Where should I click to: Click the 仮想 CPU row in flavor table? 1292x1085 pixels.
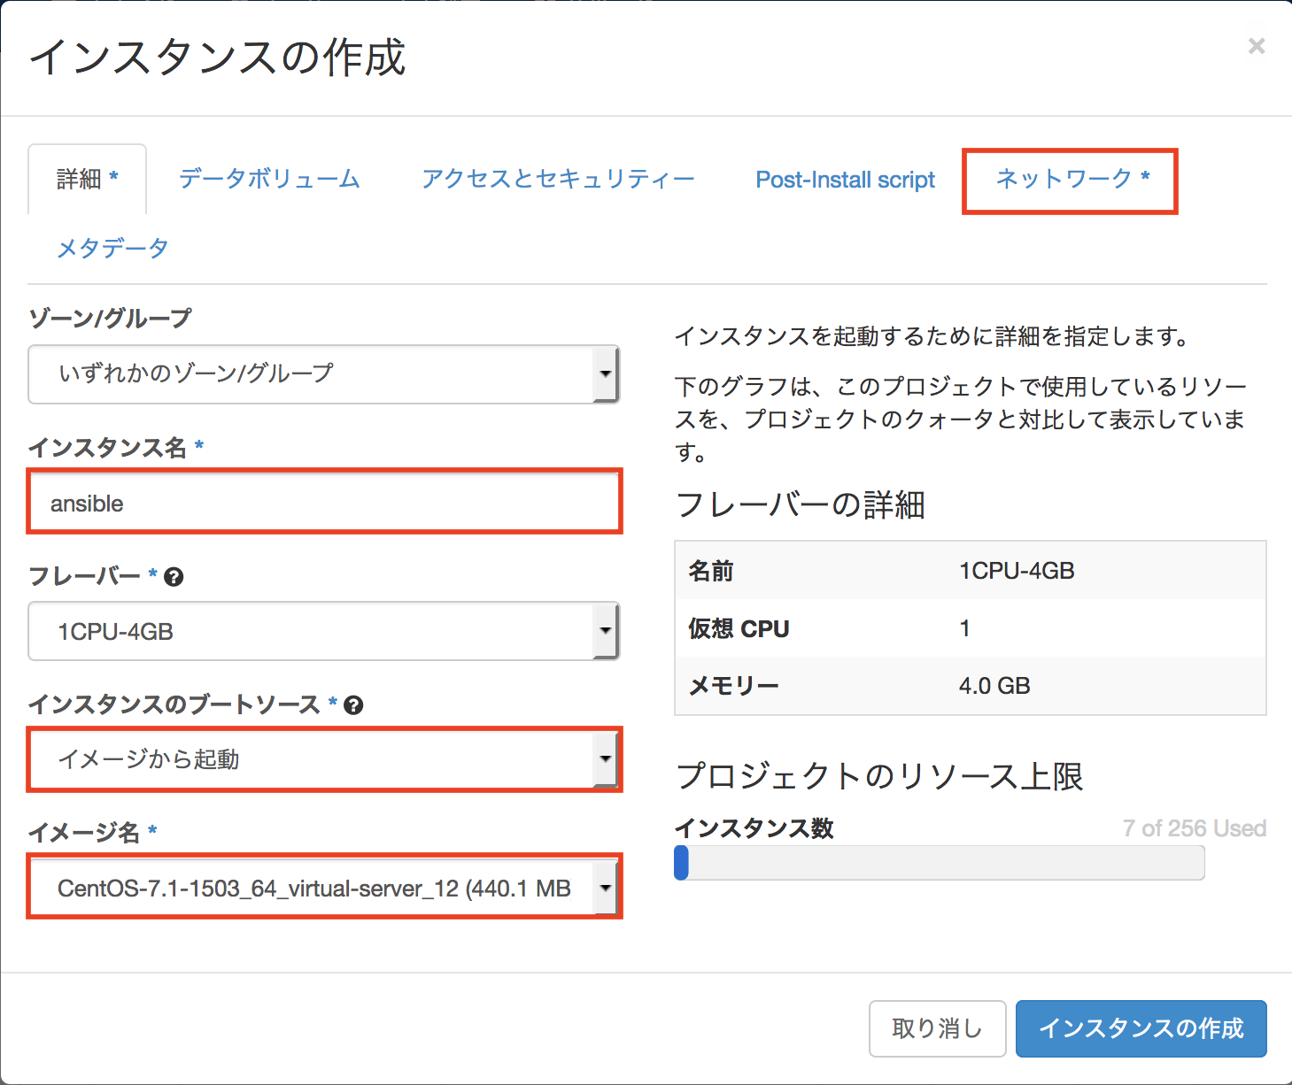pyautogui.click(x=970, y=628)
